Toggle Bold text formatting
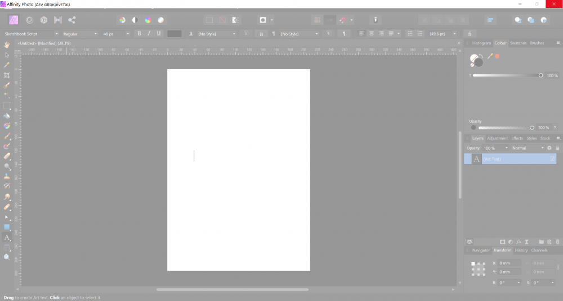The height and width of the screenshot is (301, 563). [140, 34]
